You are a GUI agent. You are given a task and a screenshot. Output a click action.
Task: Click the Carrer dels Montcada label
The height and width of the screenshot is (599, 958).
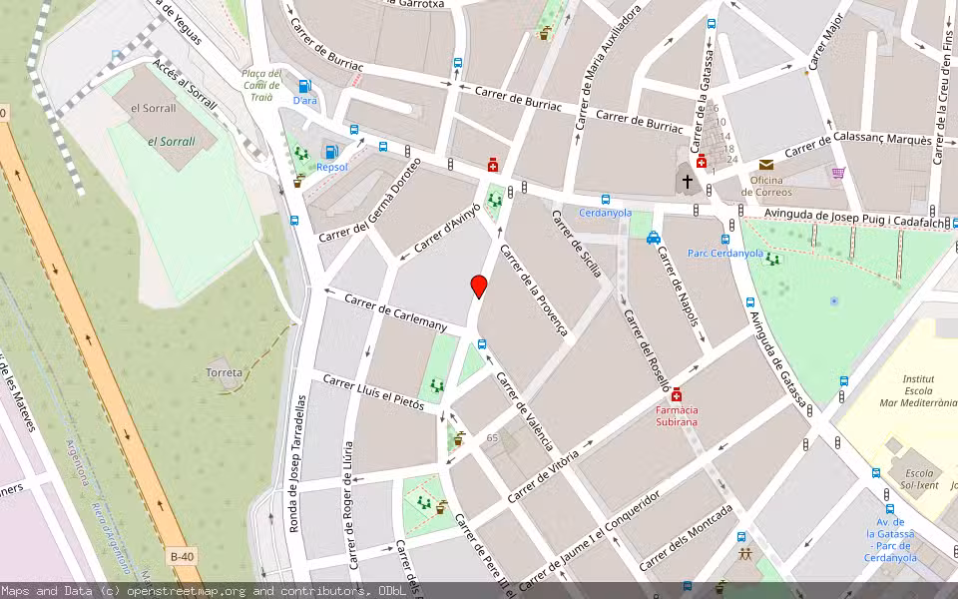pyautogui.click(x=686, y=538)
